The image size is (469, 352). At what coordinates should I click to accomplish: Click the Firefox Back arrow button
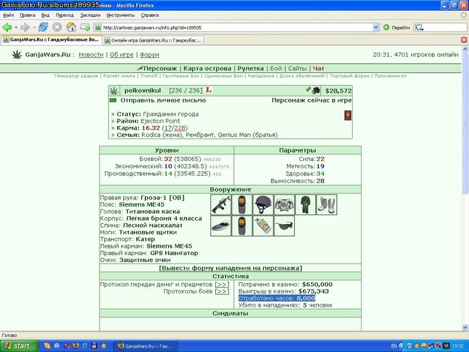[x=7, y=28]
